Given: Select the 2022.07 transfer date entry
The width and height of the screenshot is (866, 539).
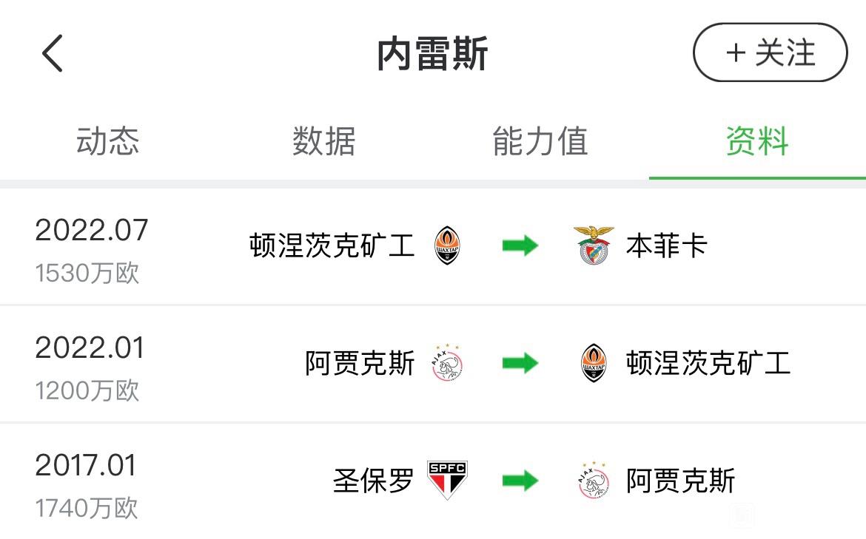Looking at the screenshot, I should click(92, 230).
